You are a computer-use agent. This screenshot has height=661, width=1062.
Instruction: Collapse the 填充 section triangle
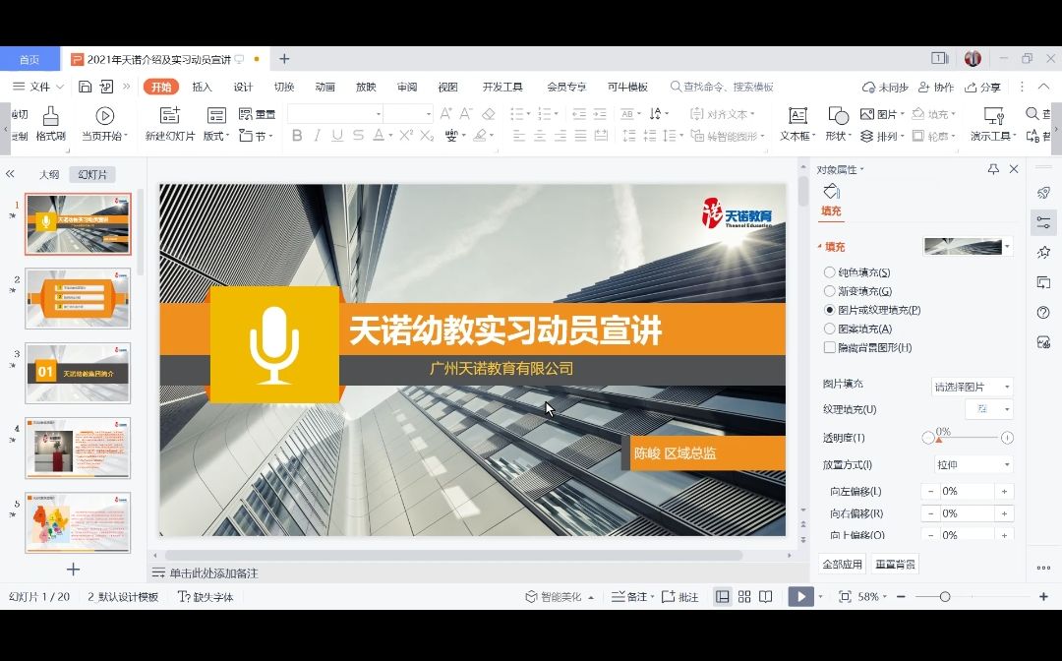click(x=819, y=247)
